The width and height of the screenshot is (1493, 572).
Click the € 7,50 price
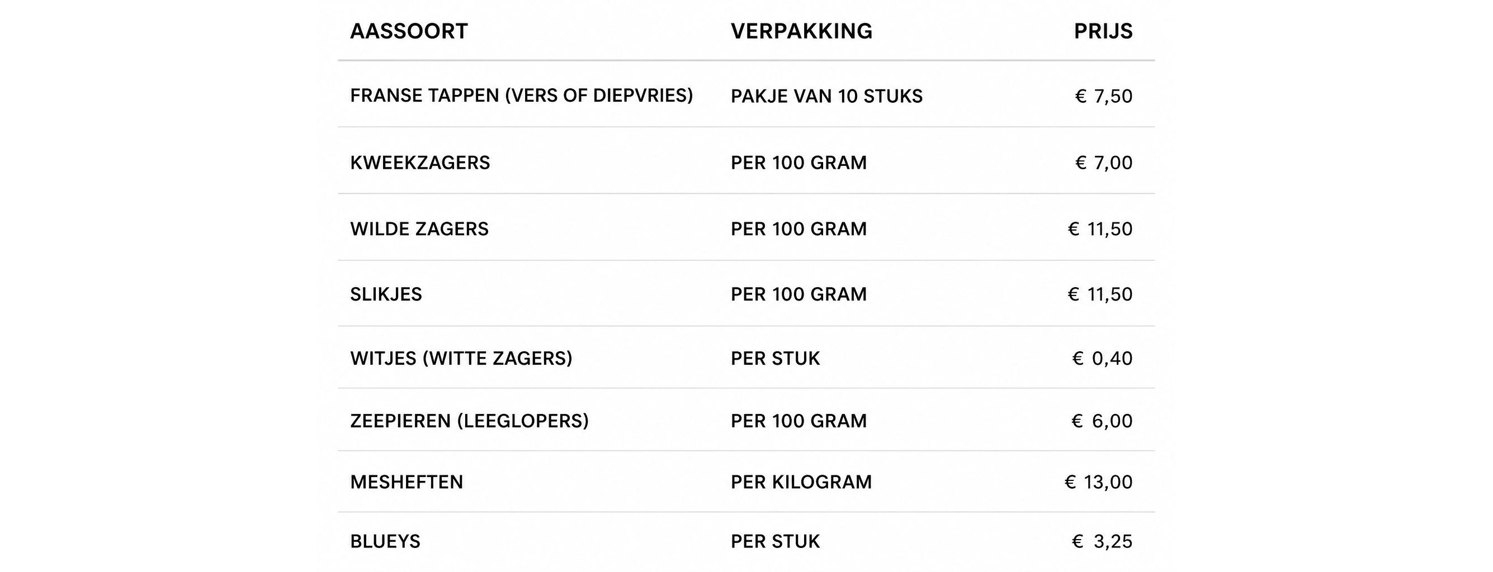click(x=1103, y=96)
